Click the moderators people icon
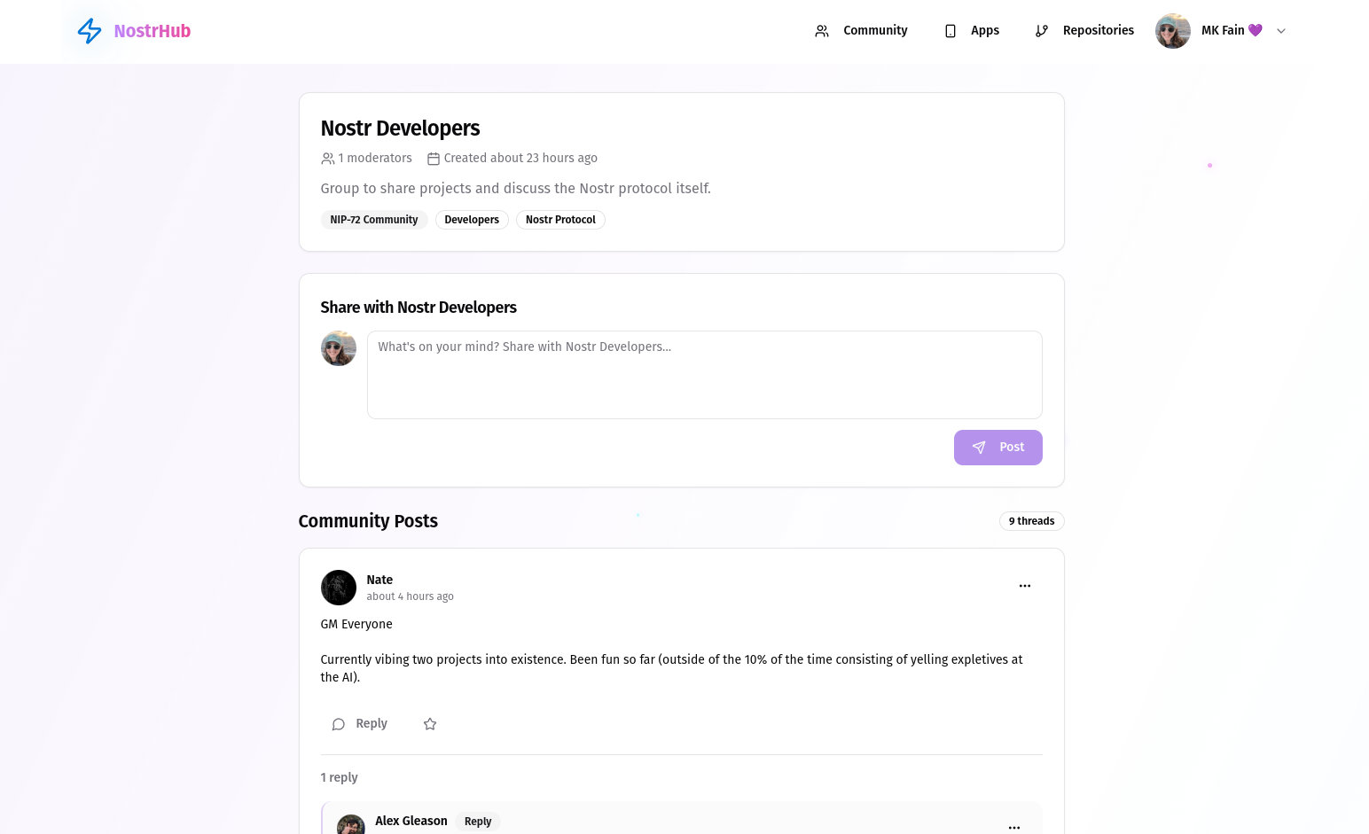1369x834 pixels. click(x=328, y=159)
